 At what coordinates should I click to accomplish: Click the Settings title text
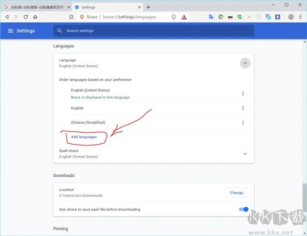pos(26,31)
